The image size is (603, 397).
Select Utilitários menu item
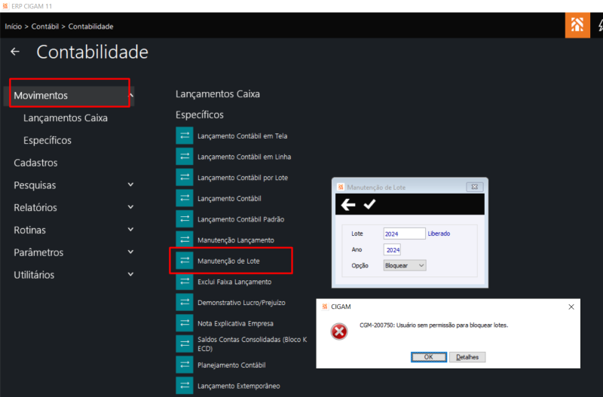coord(34,275)
